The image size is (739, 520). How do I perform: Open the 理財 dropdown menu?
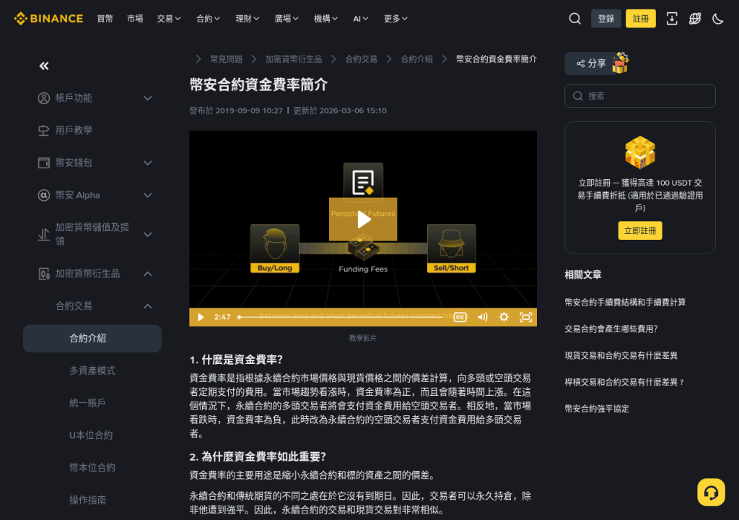point(248,18)
